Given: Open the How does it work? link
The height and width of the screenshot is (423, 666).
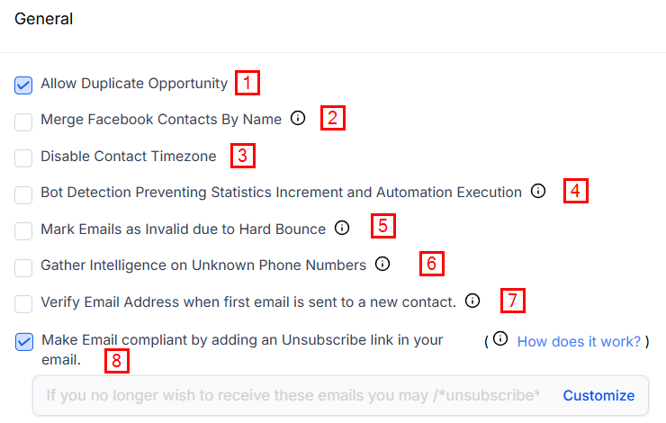Looking at the screenshot, I should click(x=579, y=341).
